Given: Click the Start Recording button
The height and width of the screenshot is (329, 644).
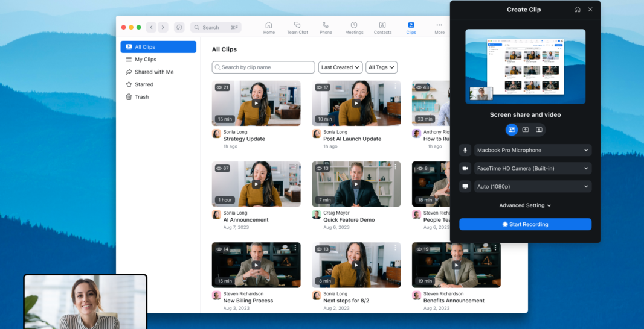Looking at the screenshot, I should coord(525,224).
